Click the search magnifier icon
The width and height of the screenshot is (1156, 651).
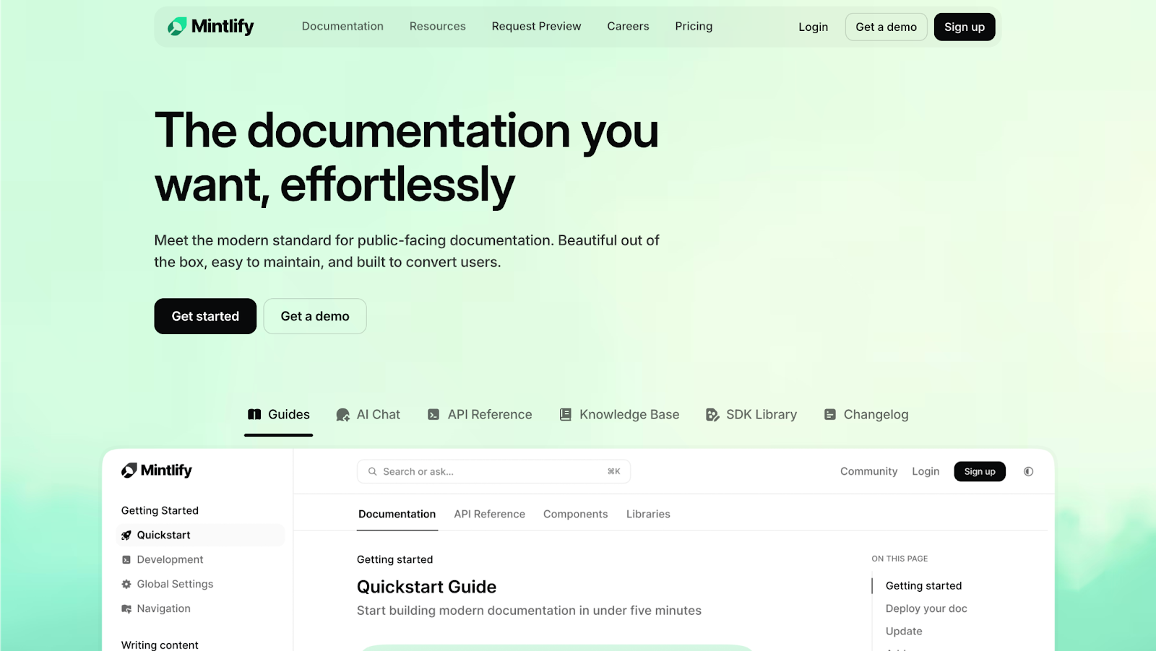pyautogui.click(x=373, y=471)
